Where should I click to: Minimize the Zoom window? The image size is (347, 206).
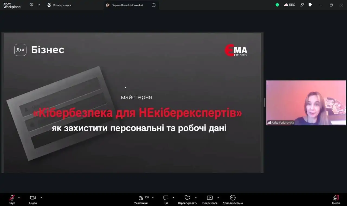tap(321, 5)
